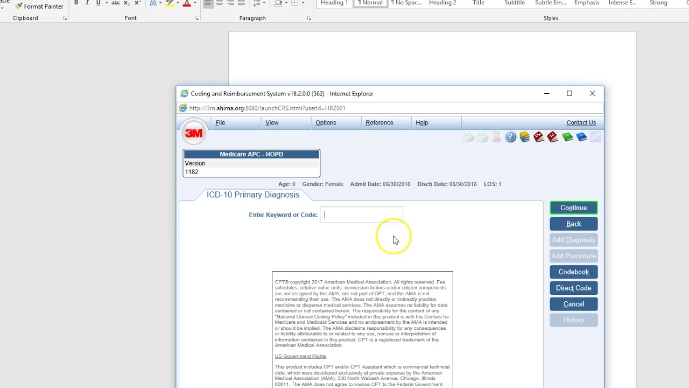
Task: Open shading dropdown arrow in Word
Action: [x=286, y=3]
